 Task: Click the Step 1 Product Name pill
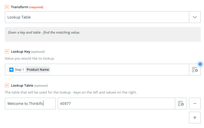29,70
